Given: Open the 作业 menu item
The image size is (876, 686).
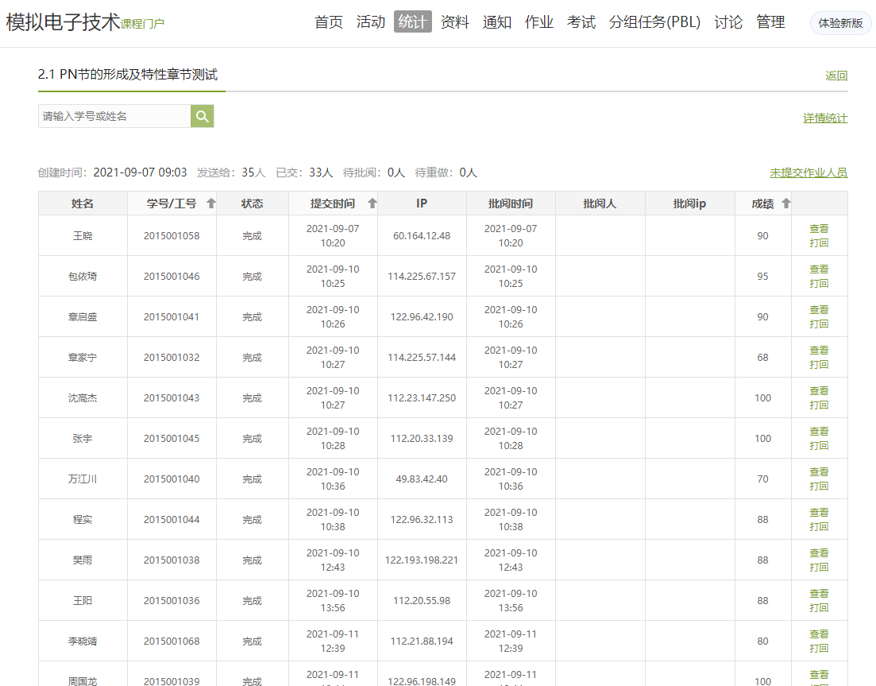Looking at the screenshot, I should [538, 22].
